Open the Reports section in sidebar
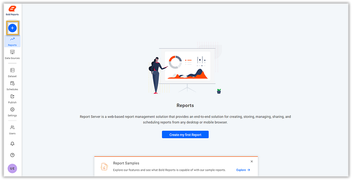 point(12,41)
